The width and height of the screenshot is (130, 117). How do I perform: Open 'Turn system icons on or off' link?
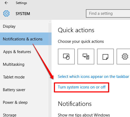[x=82, y=87]
